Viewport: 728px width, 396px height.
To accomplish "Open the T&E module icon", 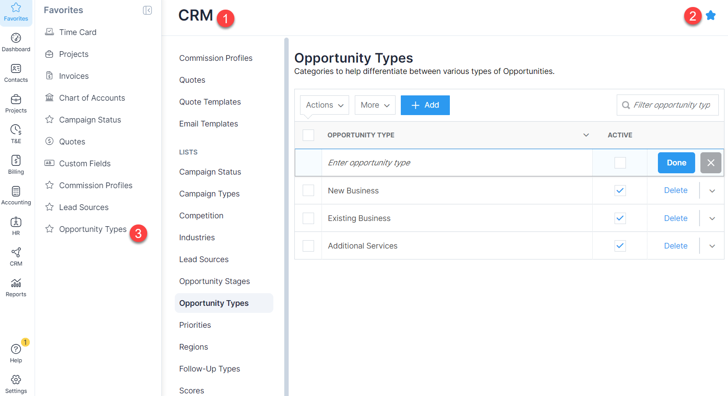I will pyautogui.click(x=16, y=134).
